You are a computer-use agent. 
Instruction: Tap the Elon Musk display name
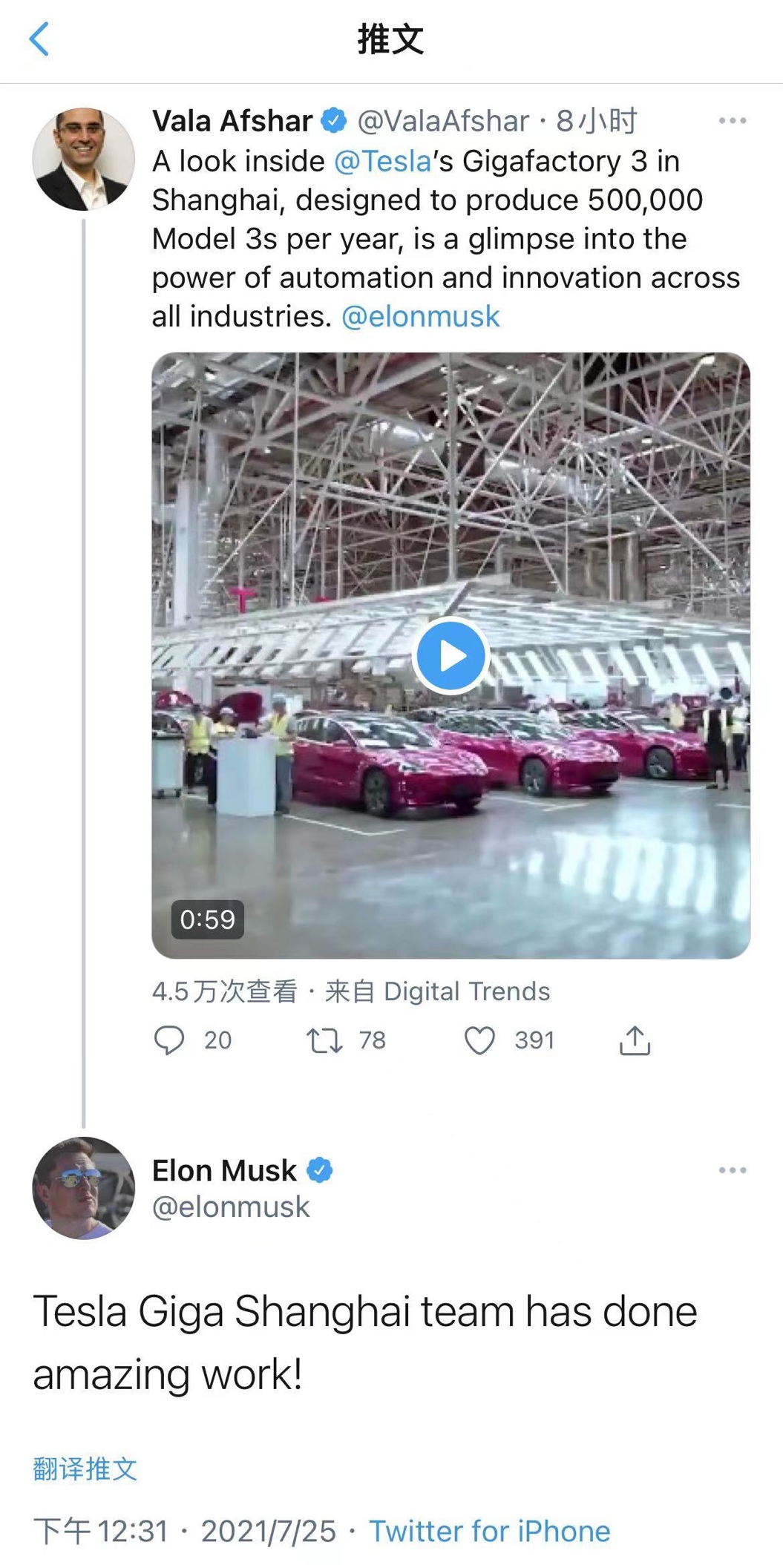pos(224,1170)
